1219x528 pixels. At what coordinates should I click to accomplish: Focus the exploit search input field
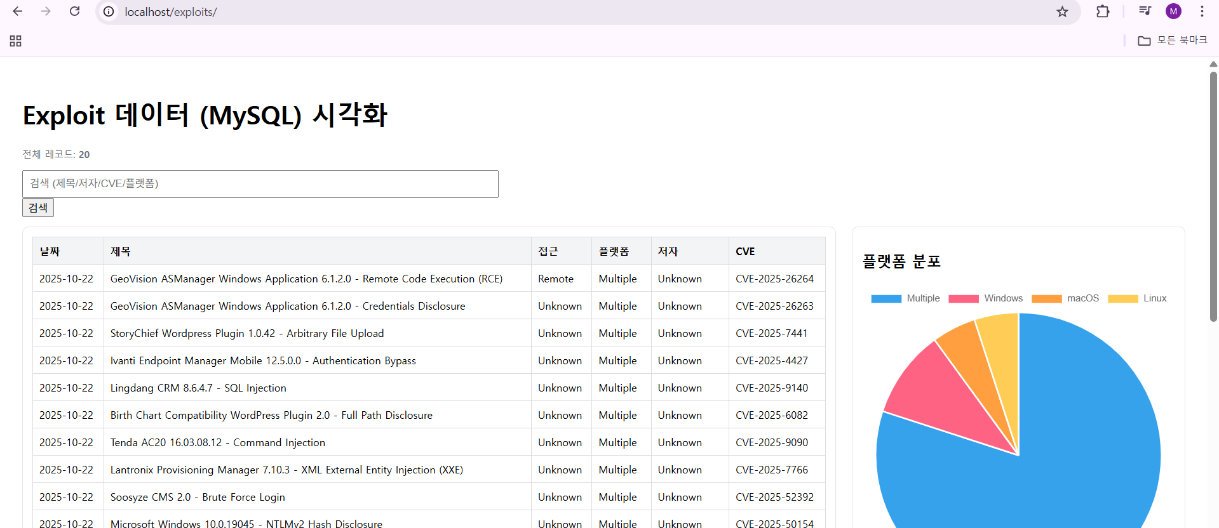[x=260, y=184]
